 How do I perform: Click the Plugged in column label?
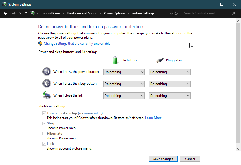(174, 60)
